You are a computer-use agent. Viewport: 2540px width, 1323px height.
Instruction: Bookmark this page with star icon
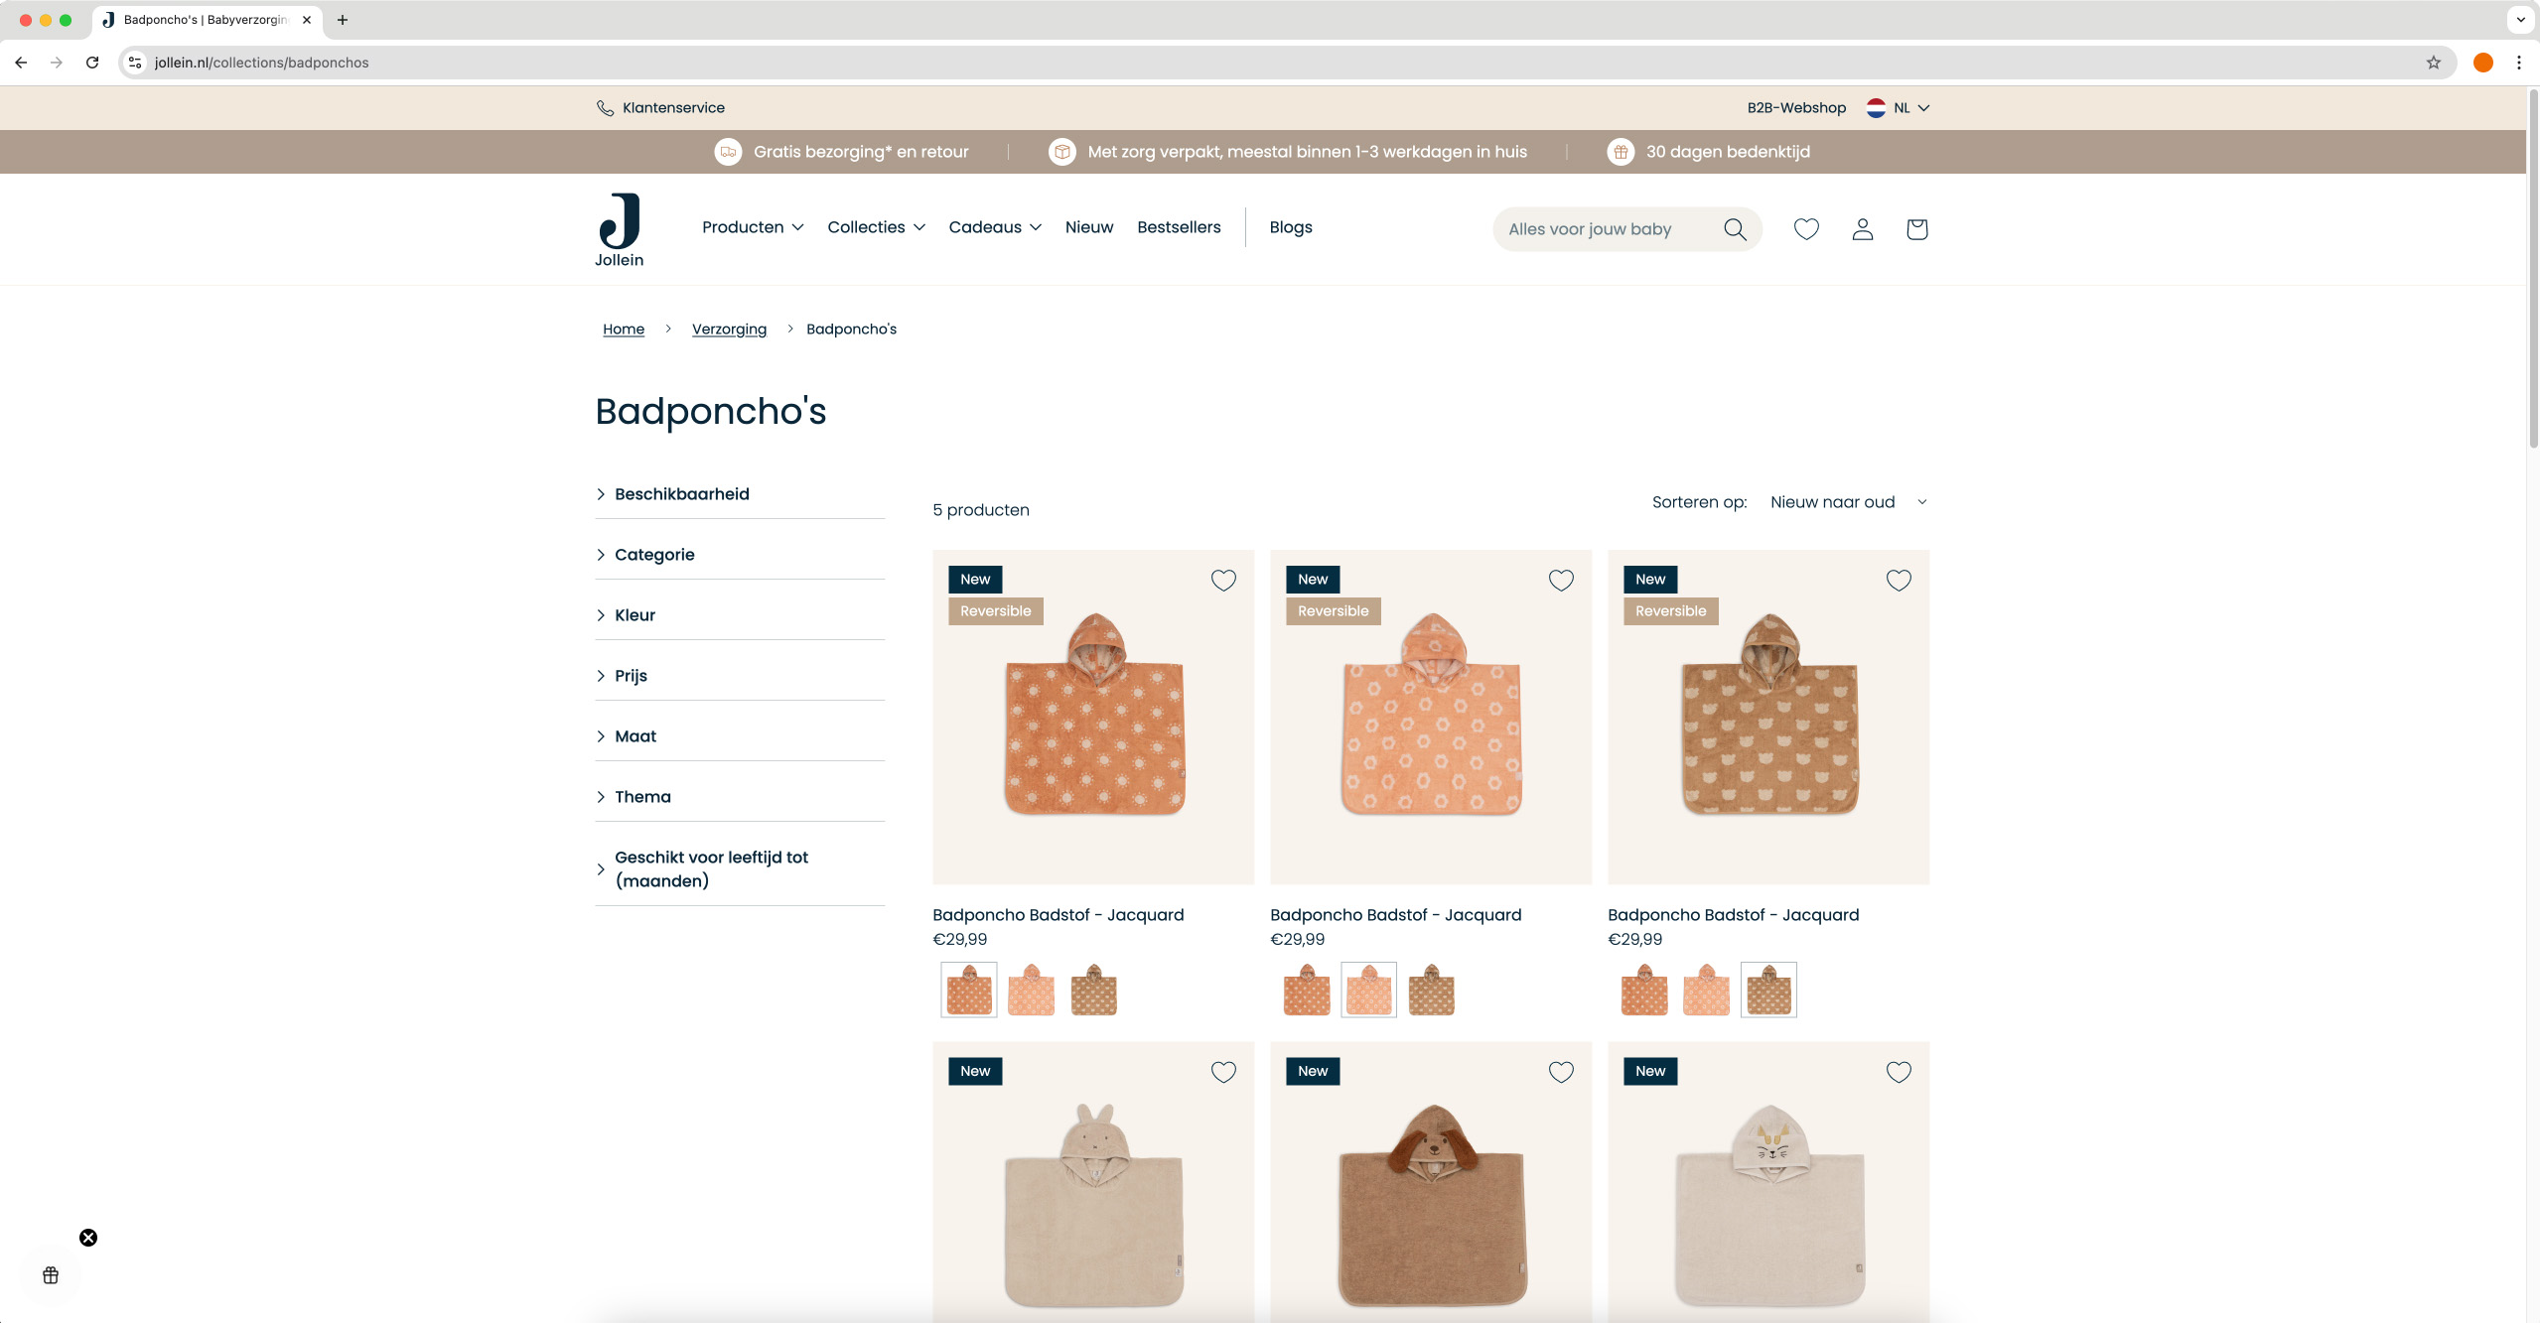click(x=2433, y=63)
